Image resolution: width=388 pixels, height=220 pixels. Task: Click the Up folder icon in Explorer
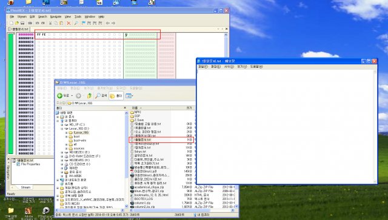pyautogui.click(x=89, y=96)
